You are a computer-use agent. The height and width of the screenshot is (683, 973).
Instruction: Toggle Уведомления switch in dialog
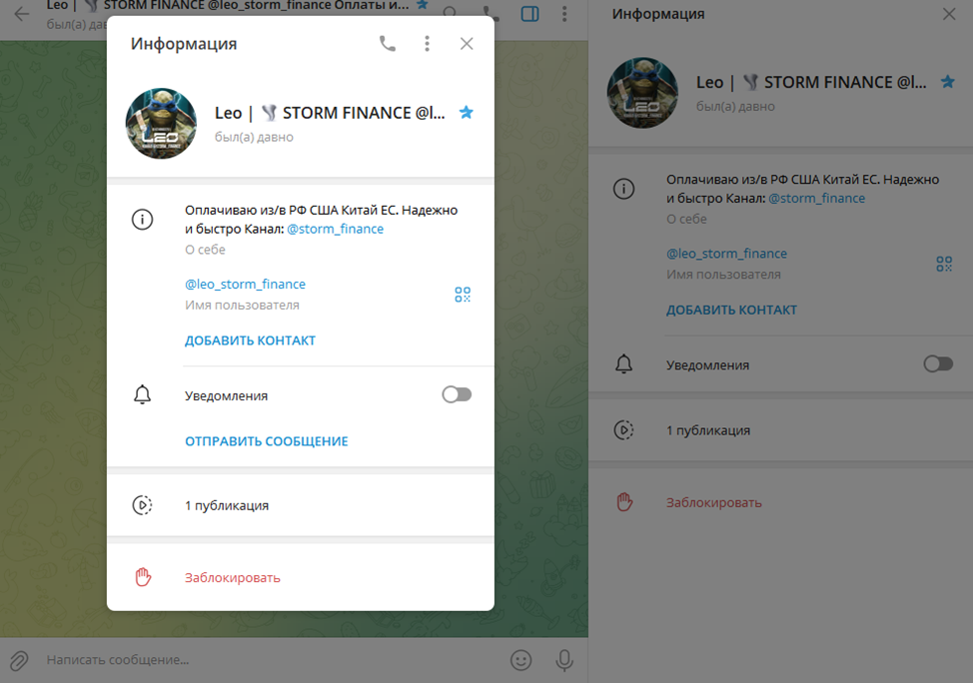pyautogui.click(x=457, y=394)
